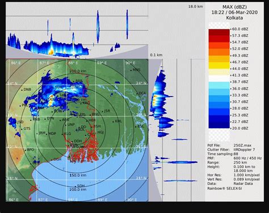Click the 200.0 km label near the top ring
The width and height of the screenshot is (269, 213).
[78, 72]
